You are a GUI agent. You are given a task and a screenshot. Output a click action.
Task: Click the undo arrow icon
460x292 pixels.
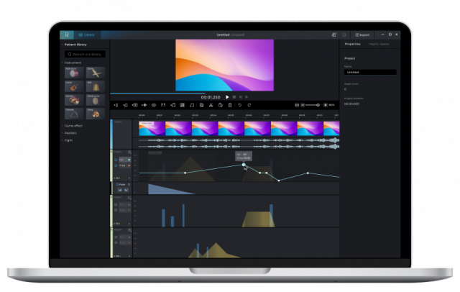point(239,105)
